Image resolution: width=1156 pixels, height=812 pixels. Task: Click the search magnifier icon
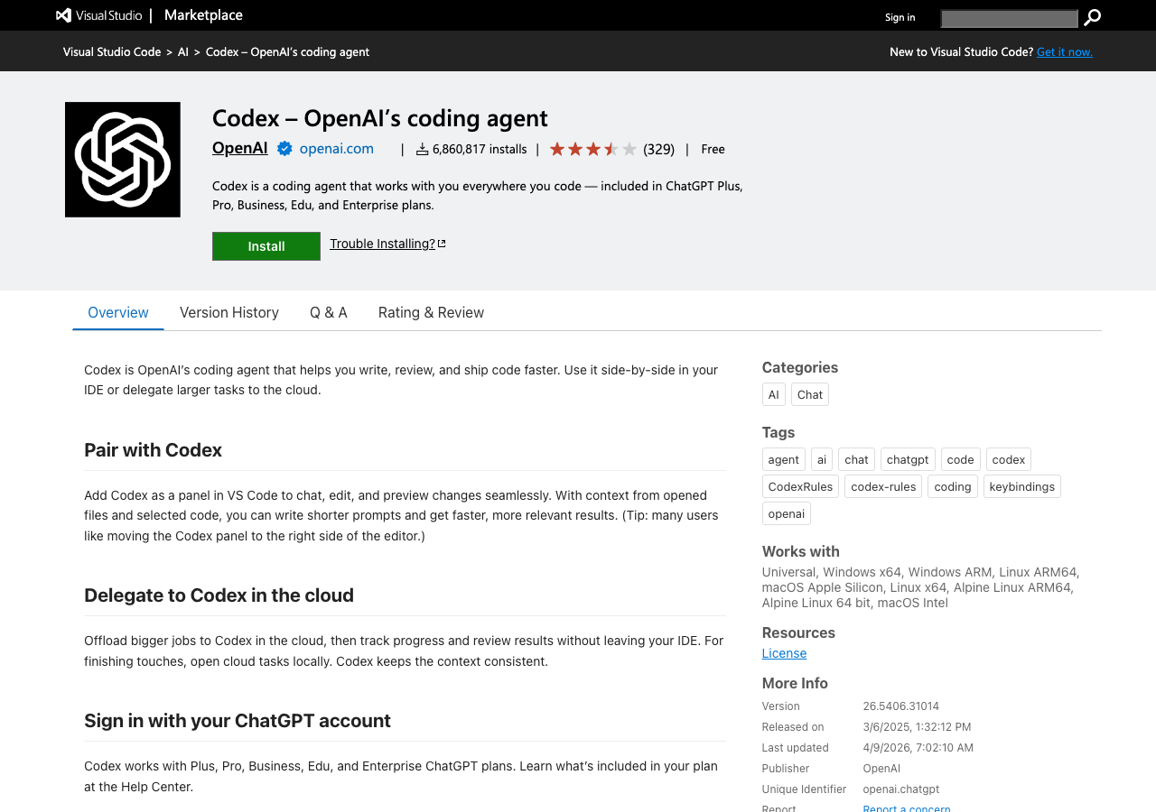[1092, 17]
